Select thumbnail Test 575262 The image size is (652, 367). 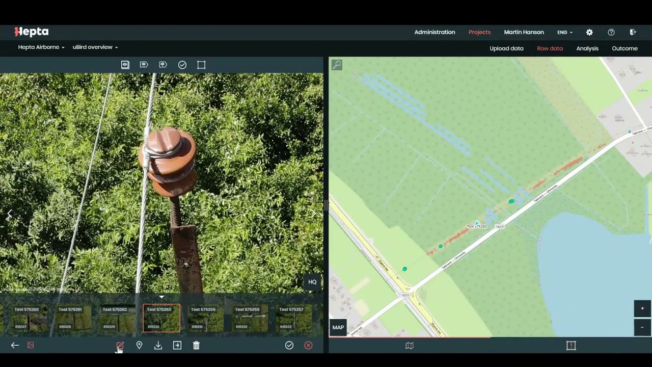click(117, 318)
